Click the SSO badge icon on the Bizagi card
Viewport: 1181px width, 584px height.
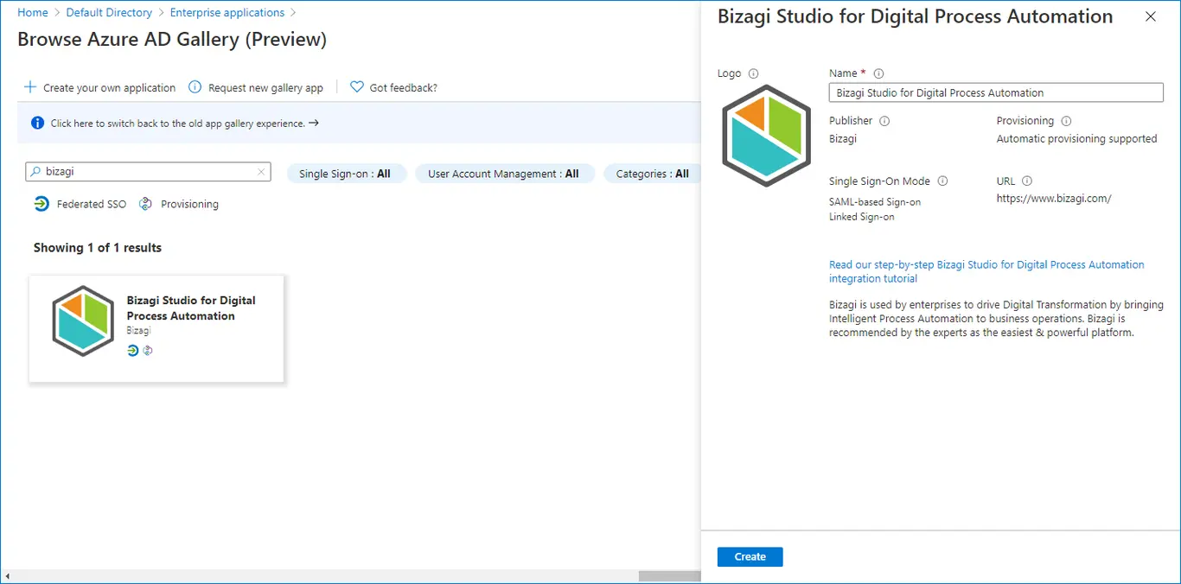coord(132,351)
